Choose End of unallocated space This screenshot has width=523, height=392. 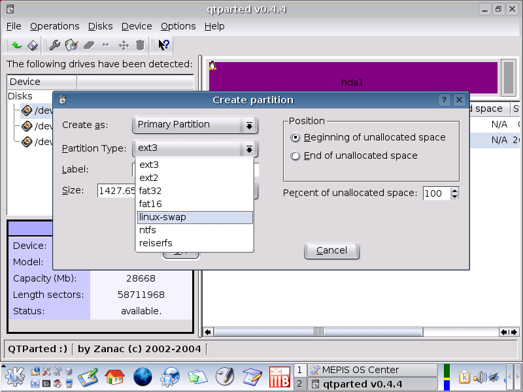click(295, 155)
